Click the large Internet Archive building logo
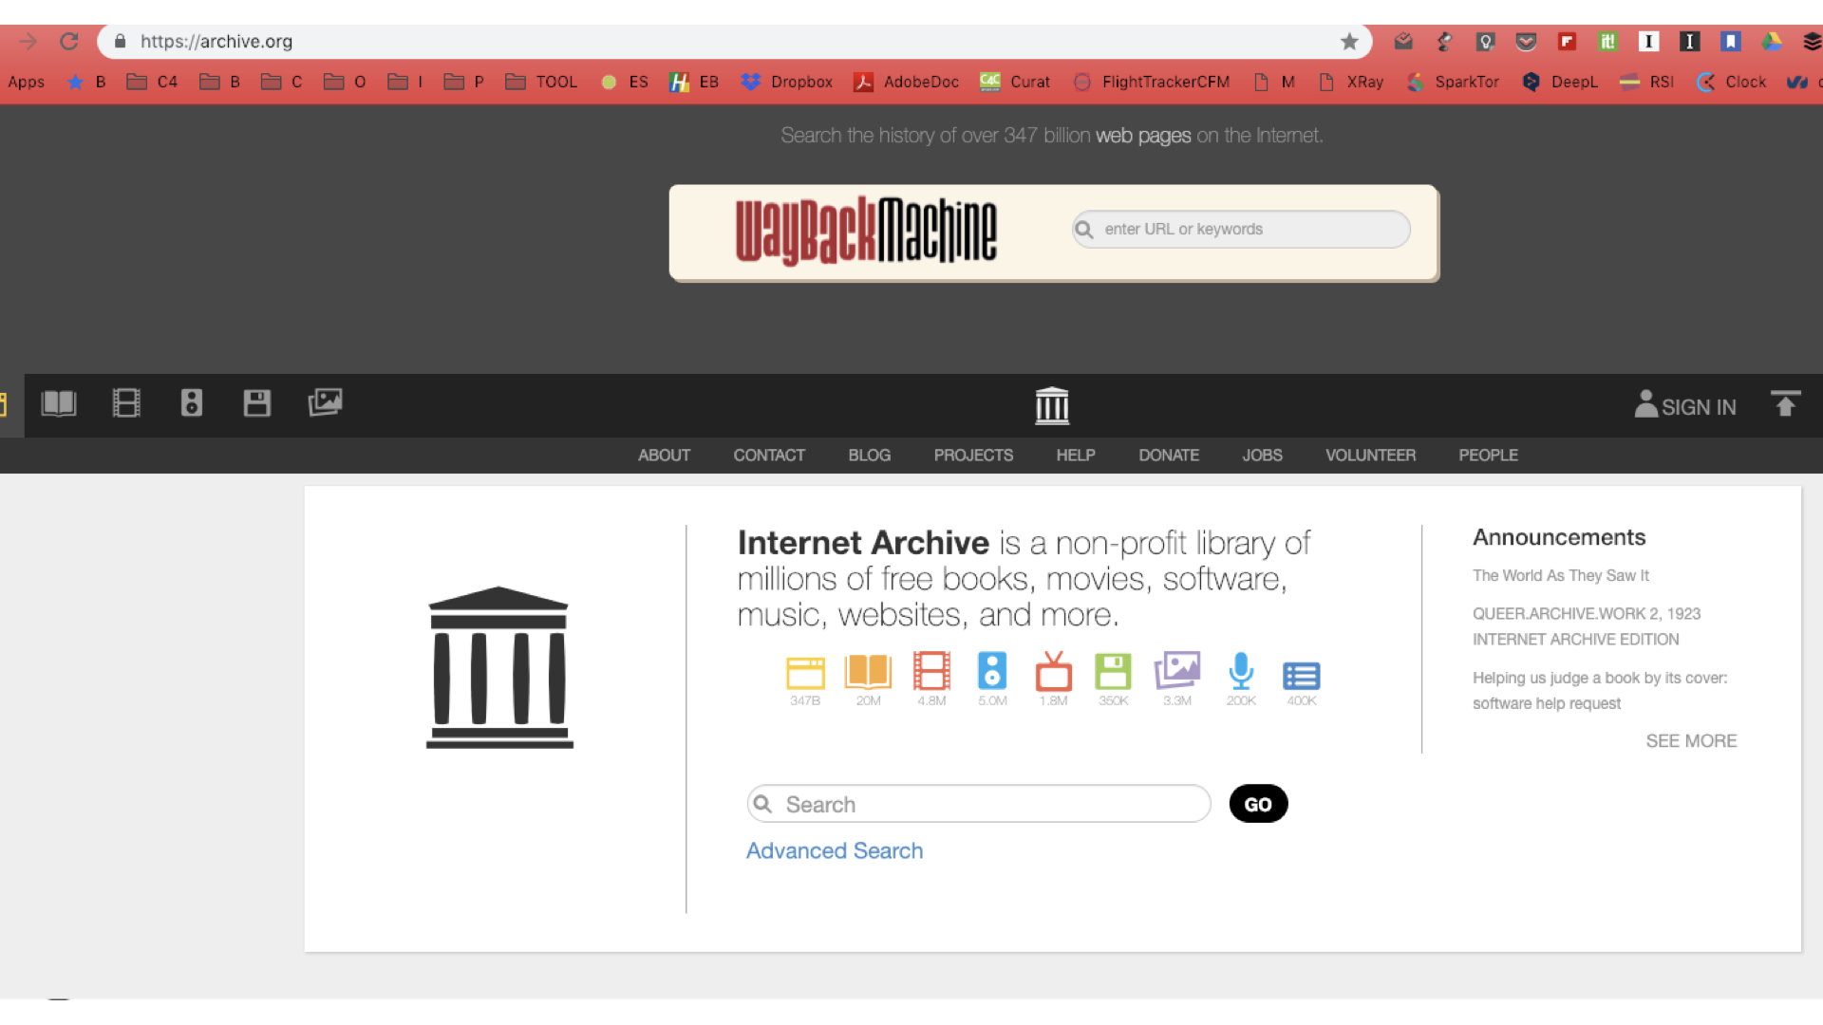Screen dimensions: 1823x1025 (499, 667)
